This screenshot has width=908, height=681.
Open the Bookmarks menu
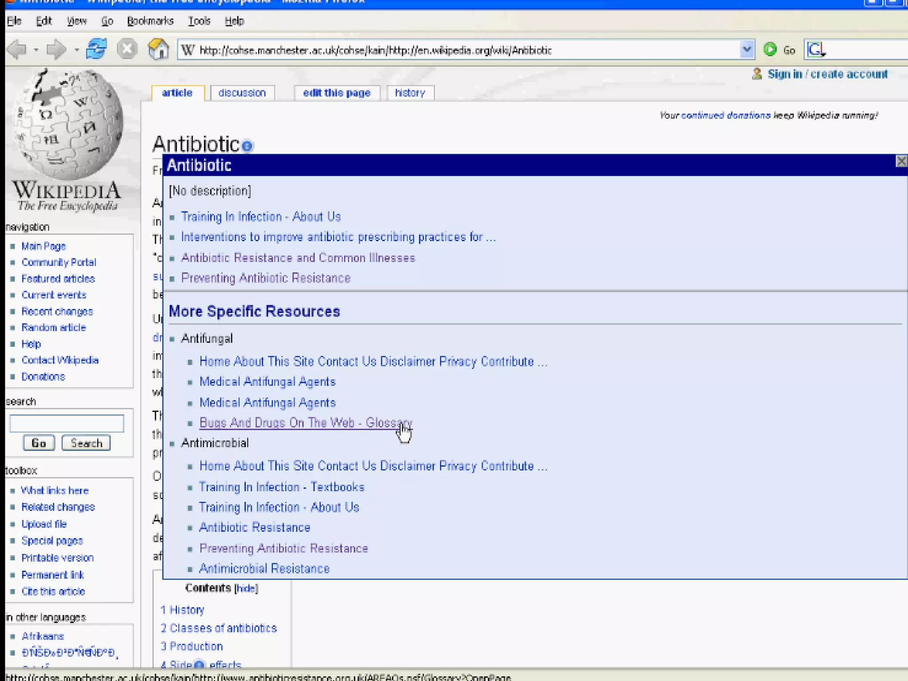pos(150,21)
